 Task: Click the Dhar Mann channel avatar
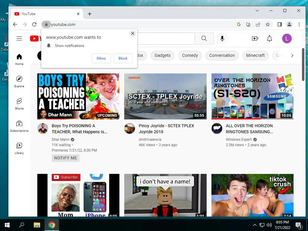[x=43, y=128]
